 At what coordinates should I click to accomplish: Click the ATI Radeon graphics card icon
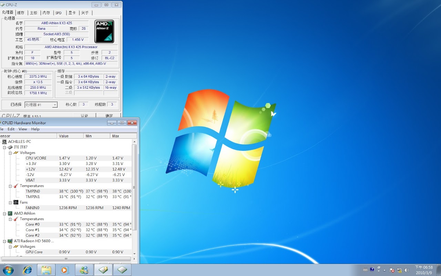point(10,241)
